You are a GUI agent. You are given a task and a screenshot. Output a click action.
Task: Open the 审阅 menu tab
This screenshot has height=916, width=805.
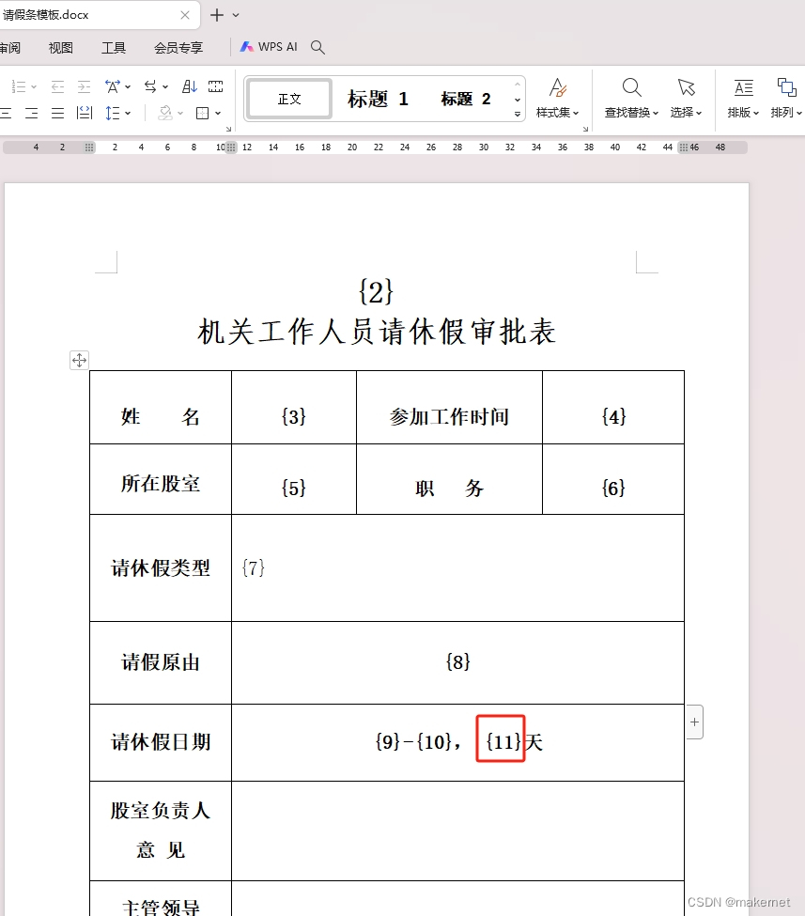tap(10, 48)
